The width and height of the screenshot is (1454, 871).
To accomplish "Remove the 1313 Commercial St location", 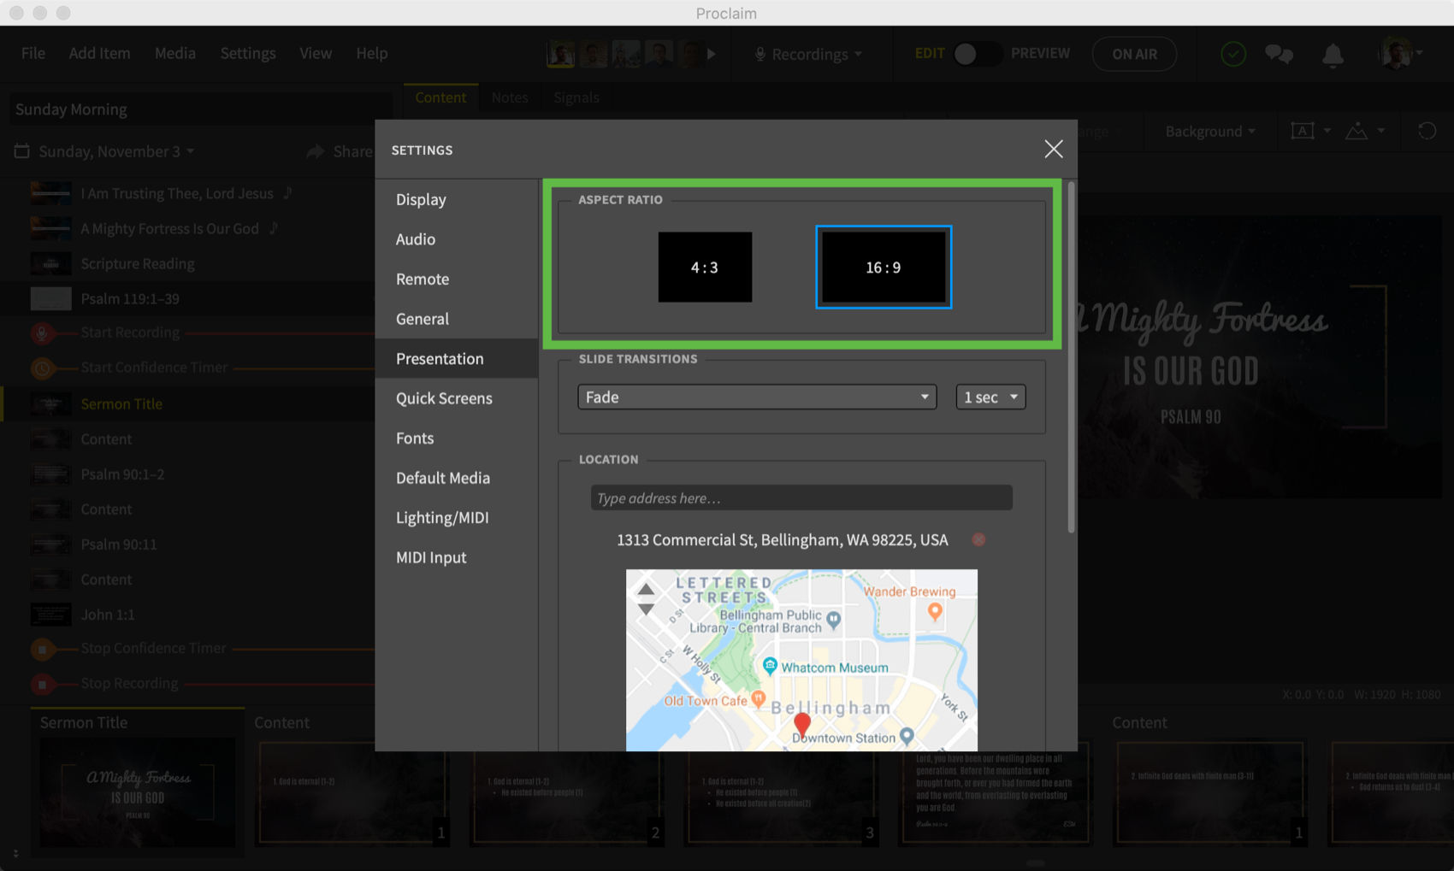I will tap(978, 539).
